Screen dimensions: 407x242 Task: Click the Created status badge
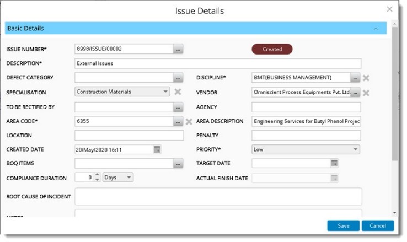[272, 49]
